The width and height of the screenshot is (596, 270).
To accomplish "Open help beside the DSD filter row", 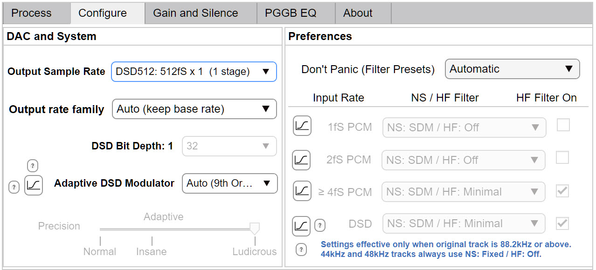I will click(x=320, y=224).
